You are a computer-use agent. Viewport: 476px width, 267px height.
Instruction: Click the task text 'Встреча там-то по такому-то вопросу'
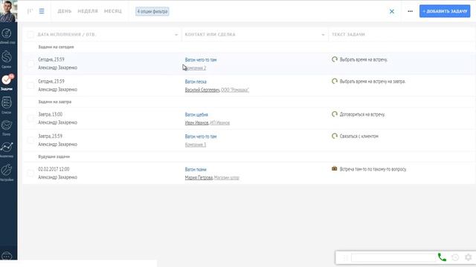coord(373,169)
